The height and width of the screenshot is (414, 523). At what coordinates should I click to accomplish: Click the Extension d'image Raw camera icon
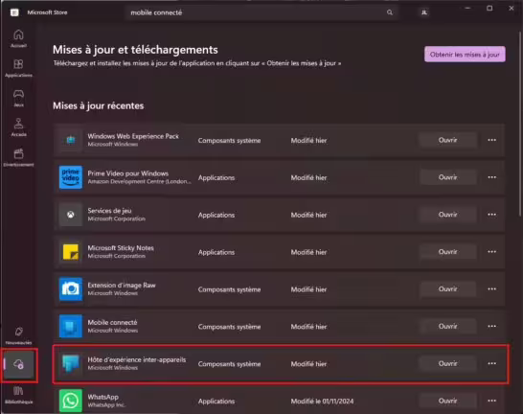[71, 288]
